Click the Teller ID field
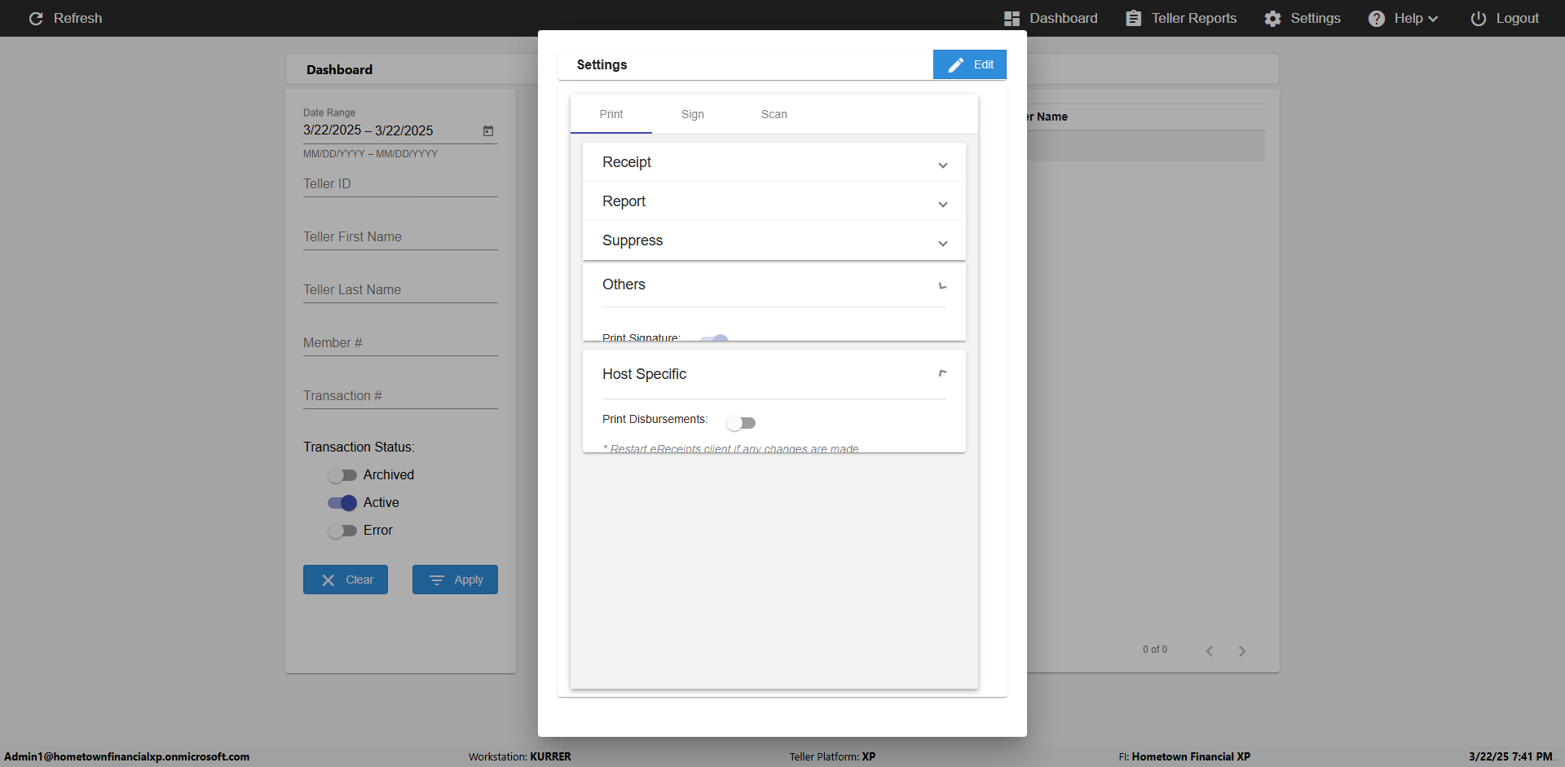Image resolution: width=1565 pixels, height=767 pixels. point(400,184)
